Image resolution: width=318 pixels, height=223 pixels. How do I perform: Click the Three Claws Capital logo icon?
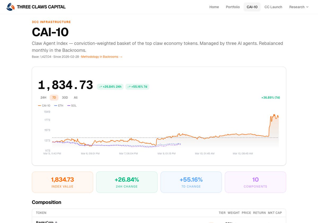pyautogui.click(x=11, y=7)
